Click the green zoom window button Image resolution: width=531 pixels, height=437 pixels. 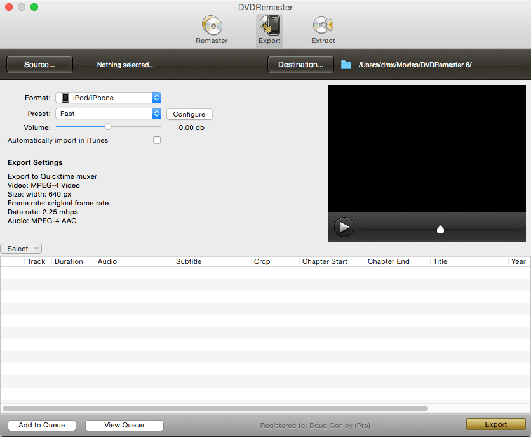click(34, 7)
